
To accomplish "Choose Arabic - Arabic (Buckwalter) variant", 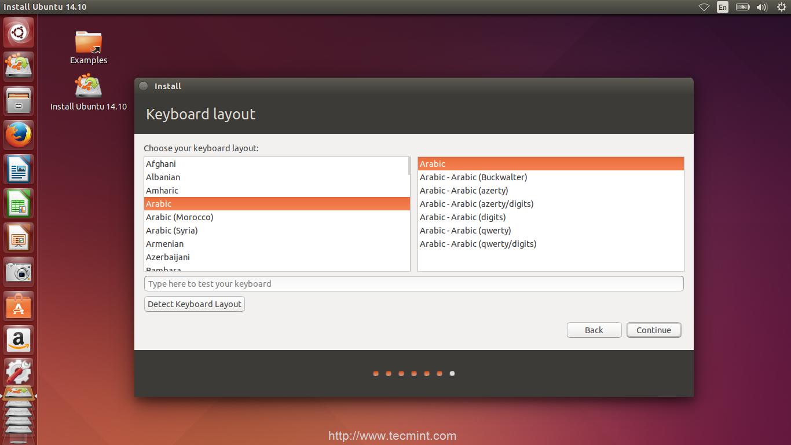I will [x=551, y=177].
